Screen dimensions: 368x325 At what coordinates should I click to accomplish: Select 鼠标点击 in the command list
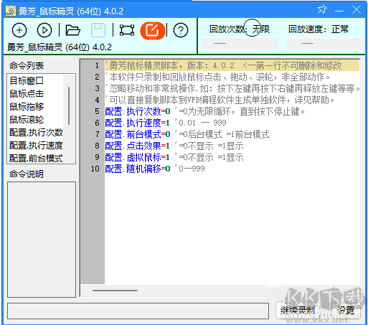tap(27, 94)
